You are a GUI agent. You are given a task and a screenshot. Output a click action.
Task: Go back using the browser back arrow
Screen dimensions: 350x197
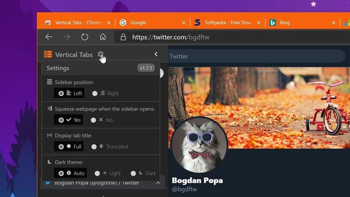point(49,37)
